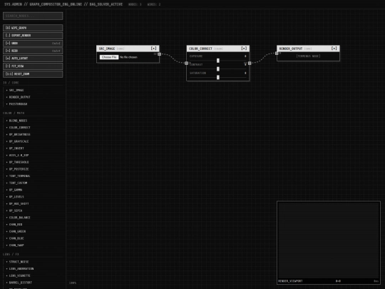Add a RENDER_OUTPUT node from sidebar list
The image size is (385, 289).
click(x=33, y=97)
